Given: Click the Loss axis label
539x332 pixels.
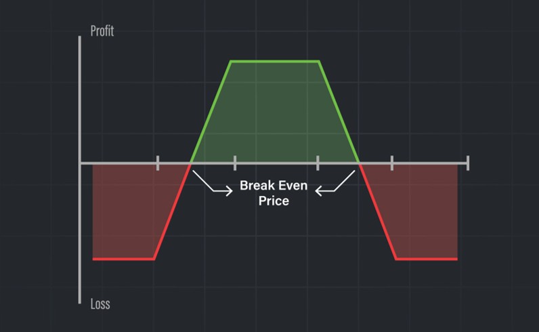Looking at the screenshot, I should tap(100, 304).
